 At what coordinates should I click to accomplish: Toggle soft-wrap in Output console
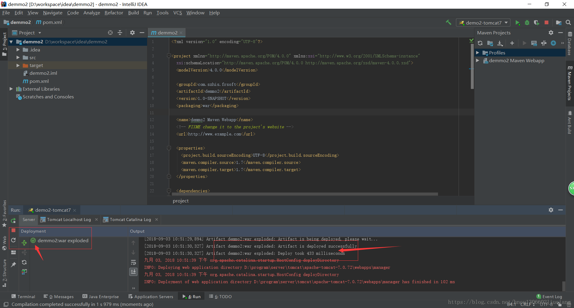point(133,262)
